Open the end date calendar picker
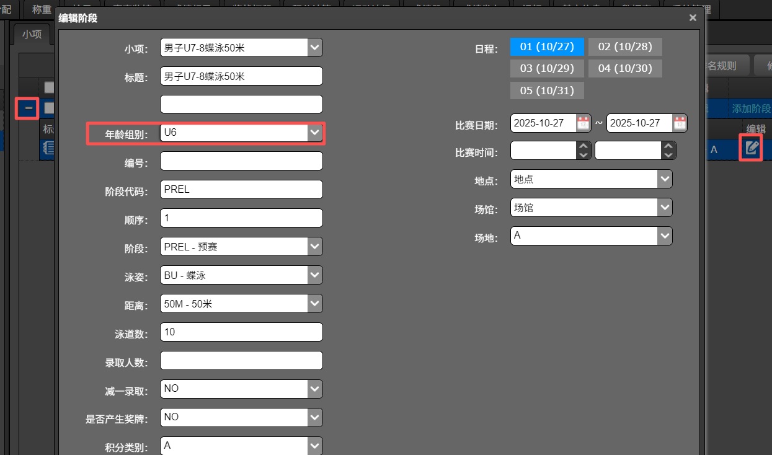This screenshot has width=772, height=455. point(680,123)
